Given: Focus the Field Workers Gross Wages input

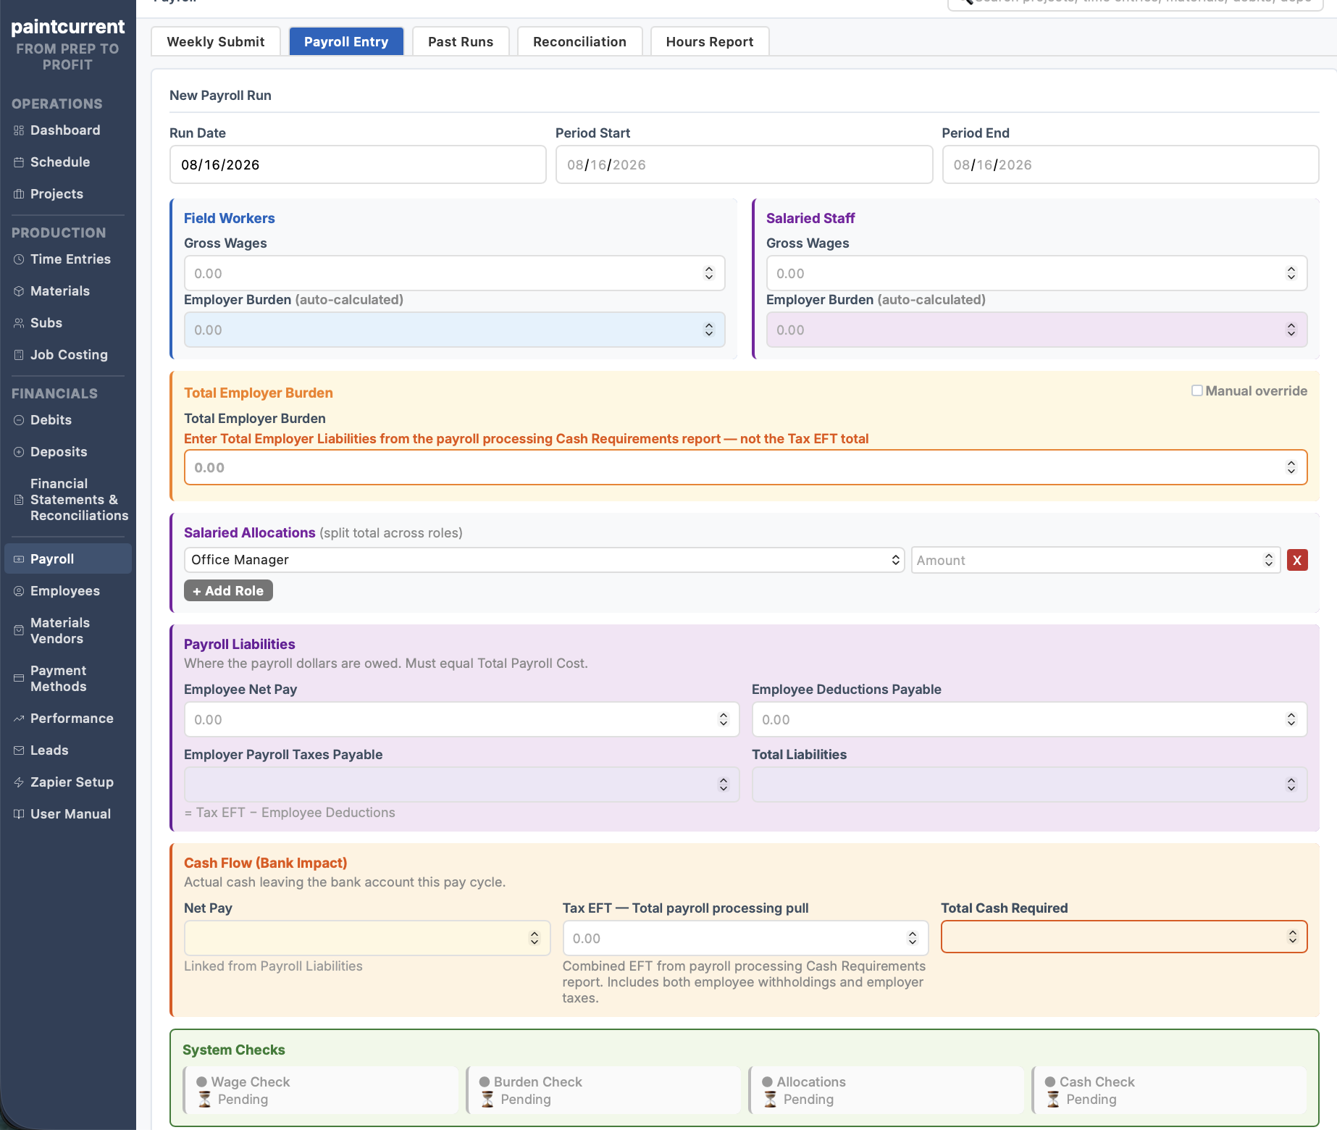Looking at the screenshot, I should coord(454,273).
